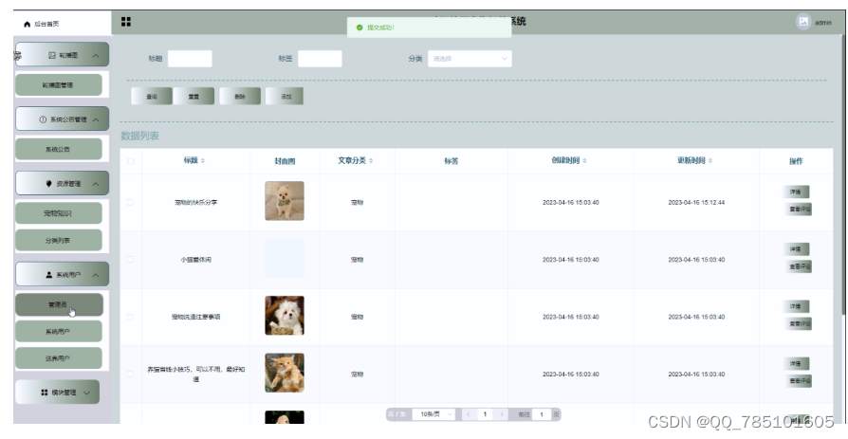848x439 pixels.
Task: Open 系统用户 submenu item
Action: pos(59,332)
